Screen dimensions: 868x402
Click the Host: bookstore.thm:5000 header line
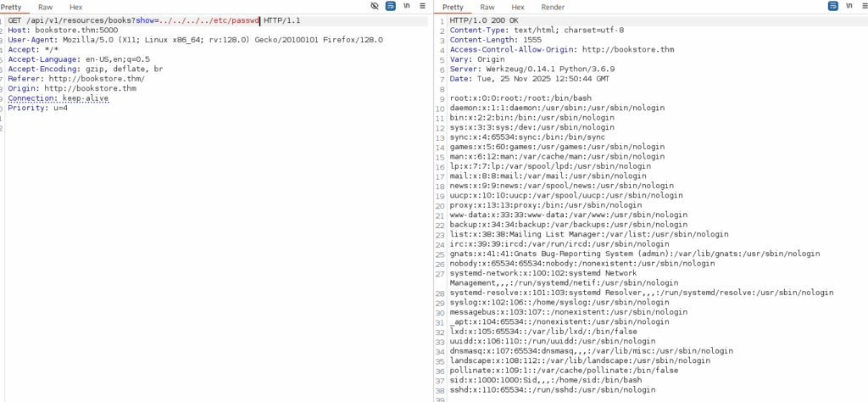pyautogui.click(x=63, y=30)
